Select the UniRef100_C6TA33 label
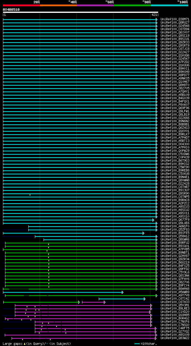 (x=175, y=302)
